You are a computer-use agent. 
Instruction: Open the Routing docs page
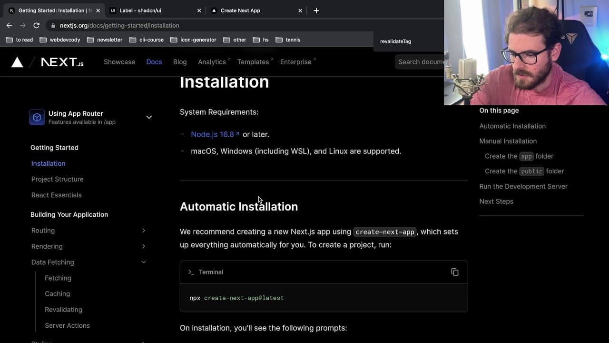click(43, 231)
